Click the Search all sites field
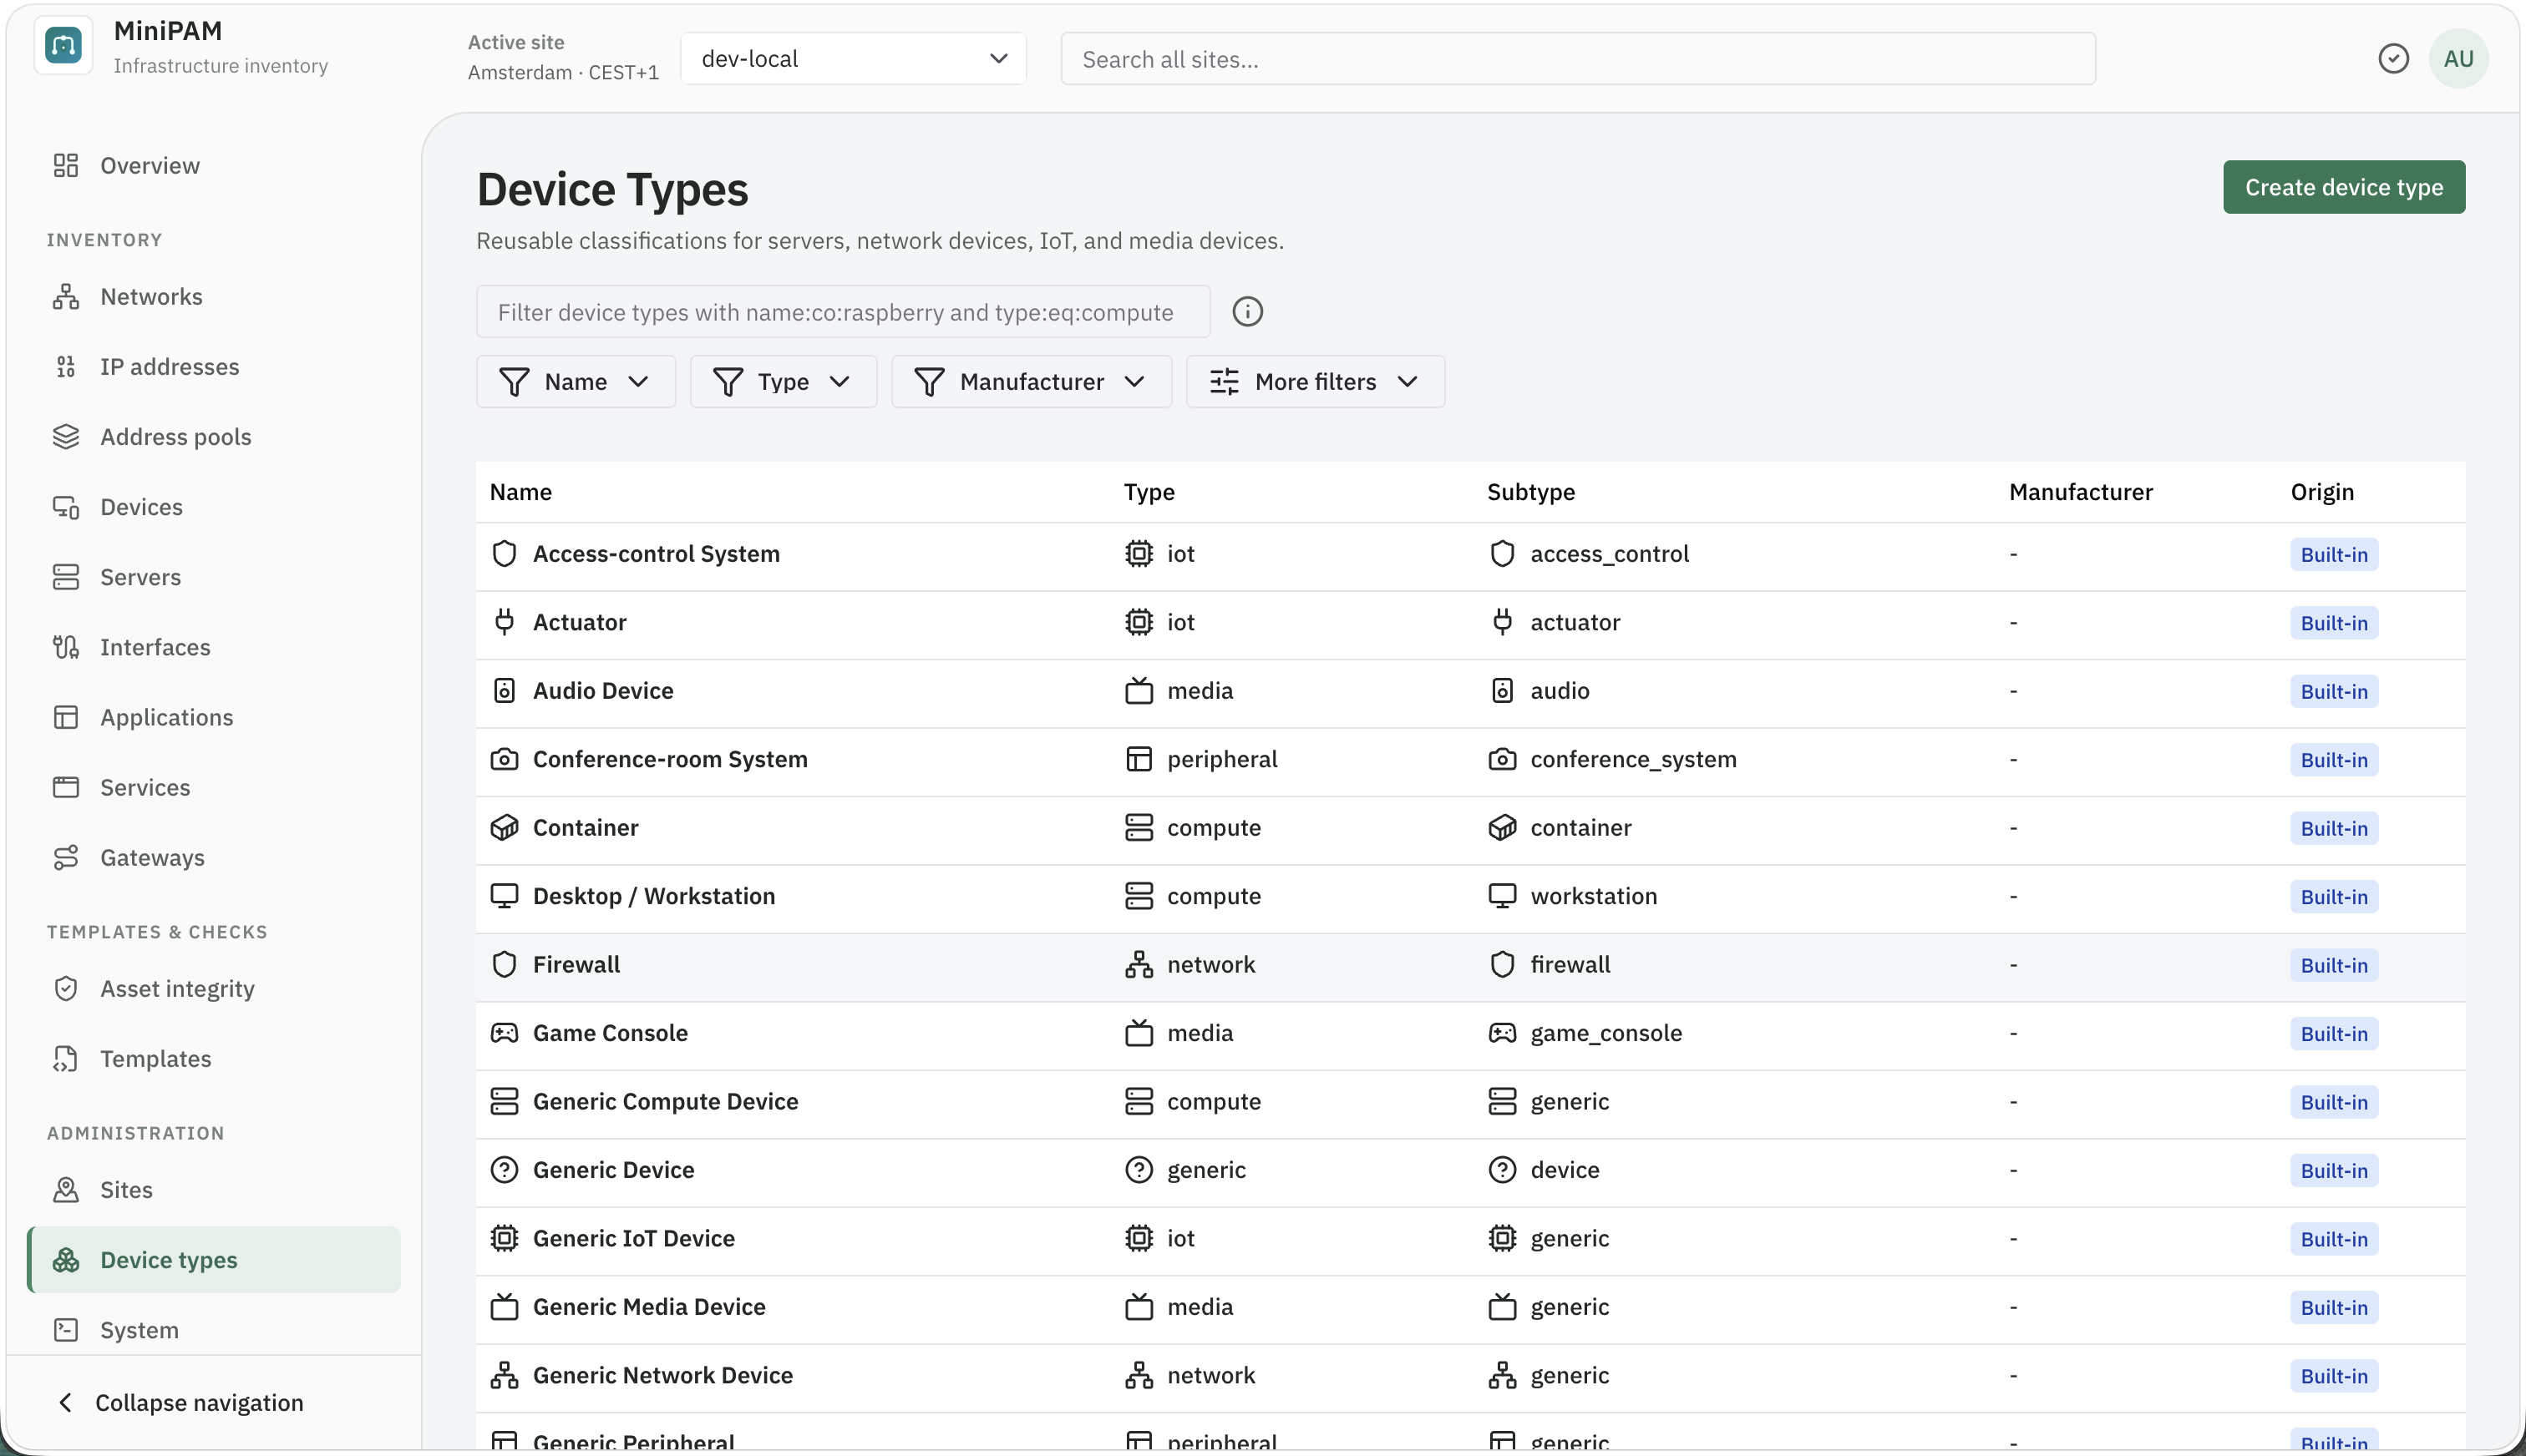The width and height of the screenshot is (2526, 1456). coord(1578,59)
